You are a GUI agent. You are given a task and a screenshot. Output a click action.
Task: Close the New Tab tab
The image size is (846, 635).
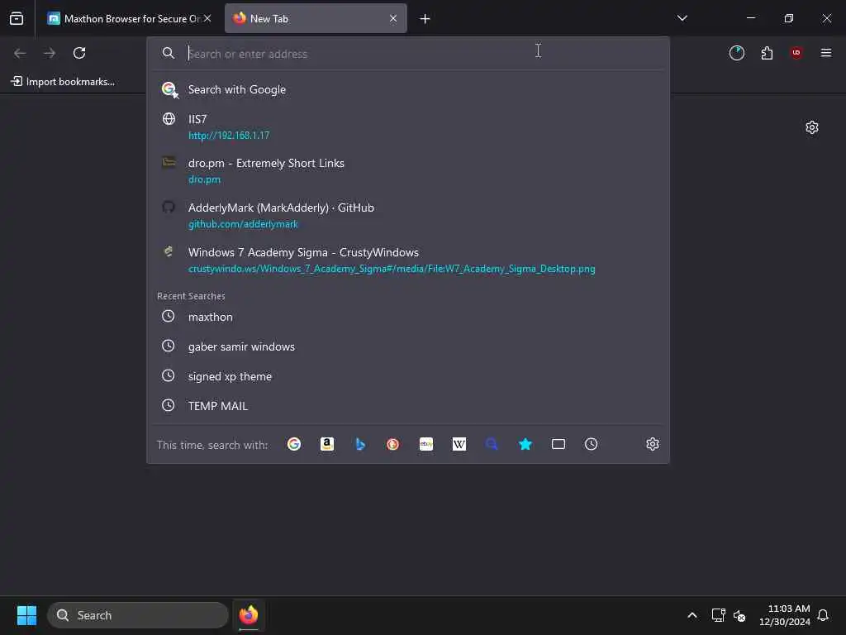click(x=392, y=18)
